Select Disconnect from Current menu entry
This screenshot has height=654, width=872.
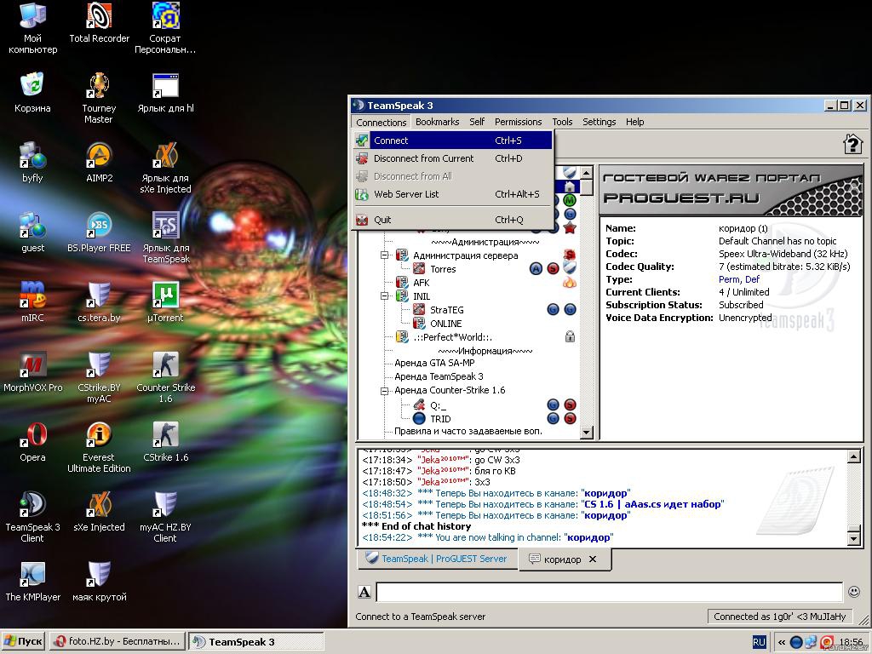pyautogui.click(x=453, y=158)
